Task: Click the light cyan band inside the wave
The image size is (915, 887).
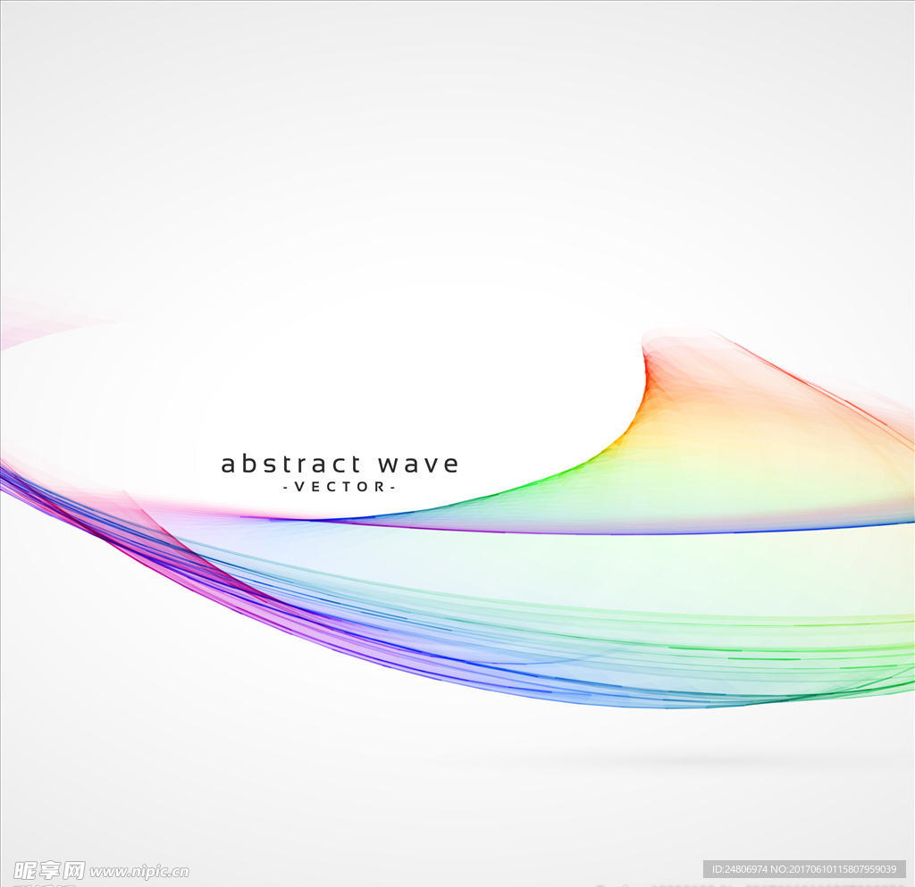Action: [447, 563]
